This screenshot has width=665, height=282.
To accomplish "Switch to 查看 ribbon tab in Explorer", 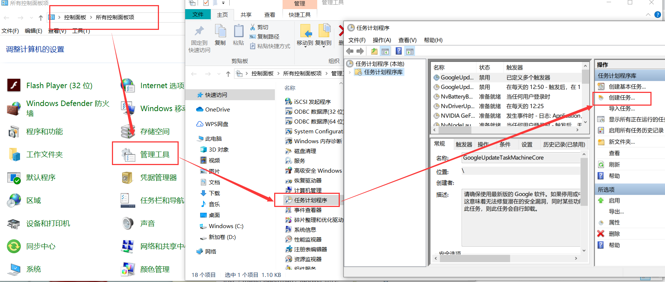I will 270,15.
